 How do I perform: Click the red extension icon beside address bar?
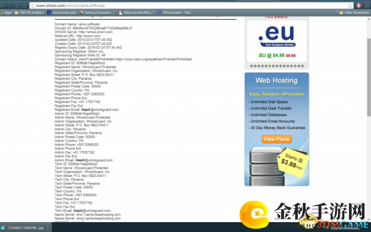(359, 5)
